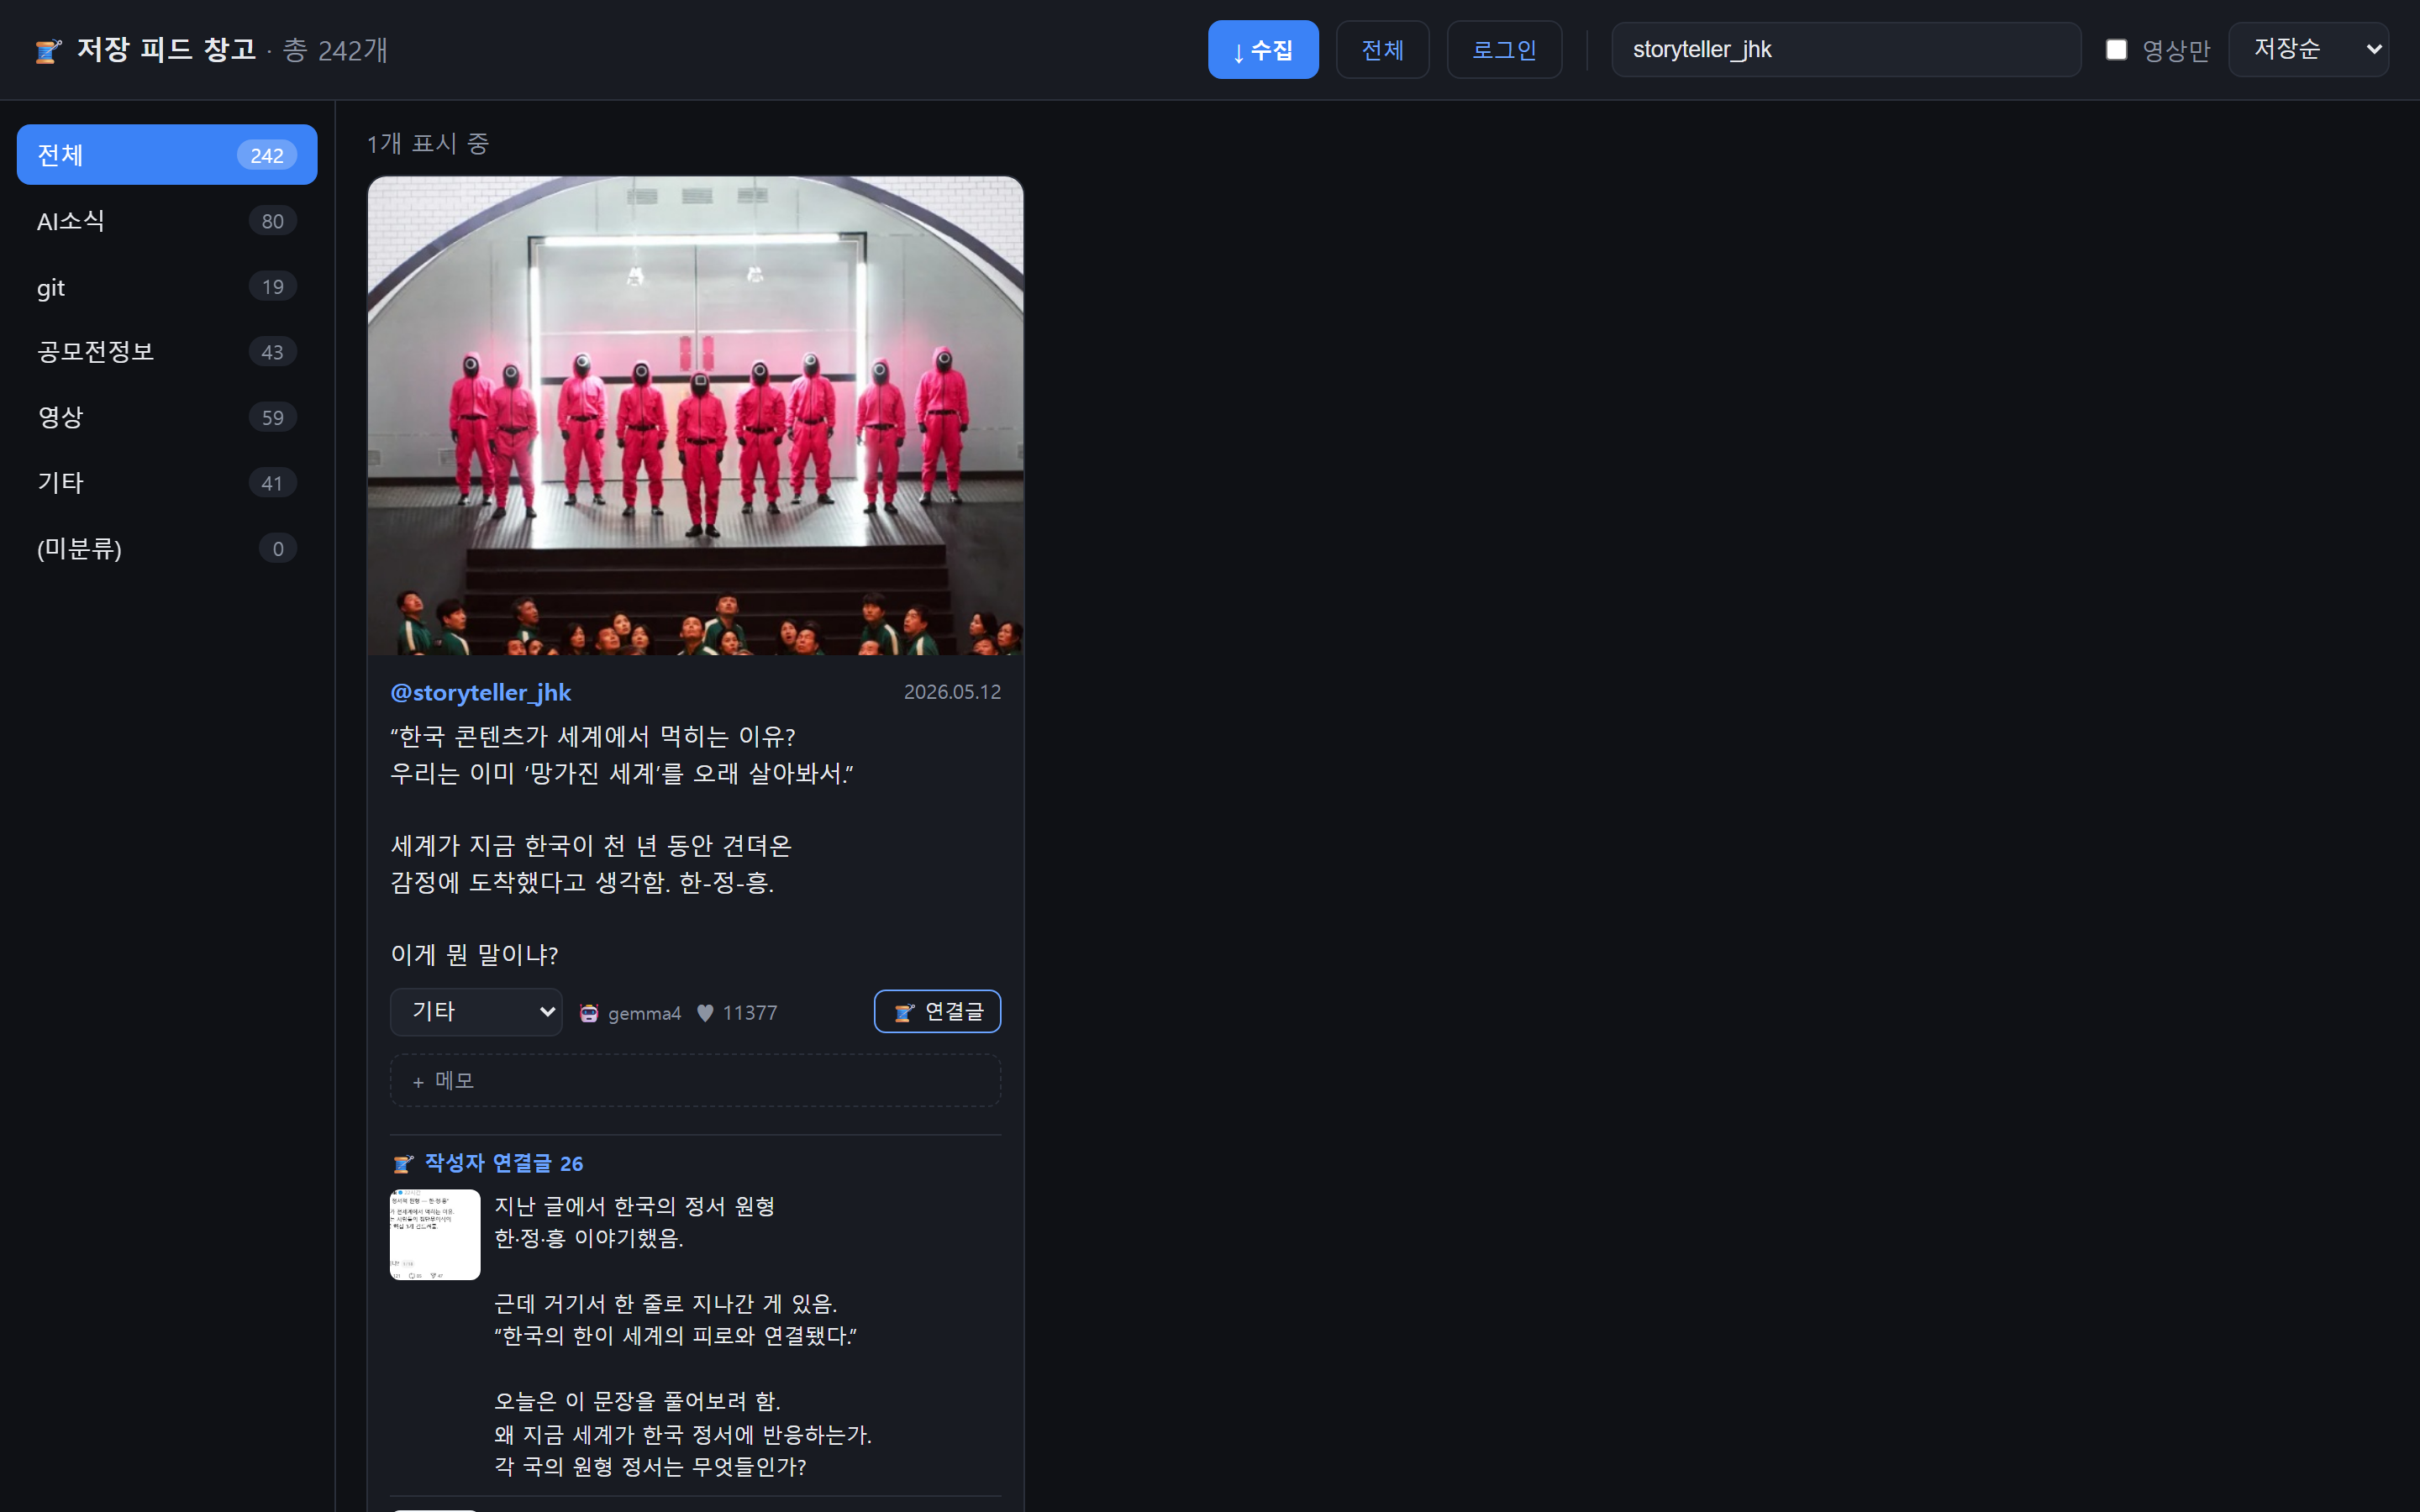Show the 영상 category

pyautogui.click(x=167, y=417)
